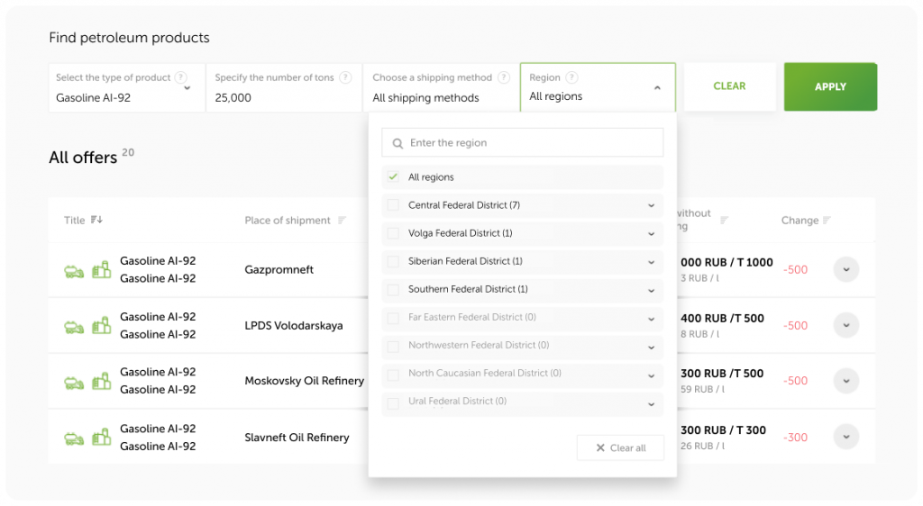The height and width of the screenshot is (506, 923).
Task: Collapse the Region dropdown
Action: [657, 88]
